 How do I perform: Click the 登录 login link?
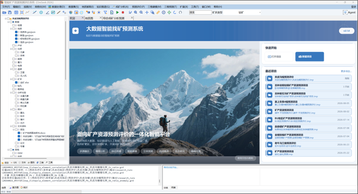click(x=353, y=7)
